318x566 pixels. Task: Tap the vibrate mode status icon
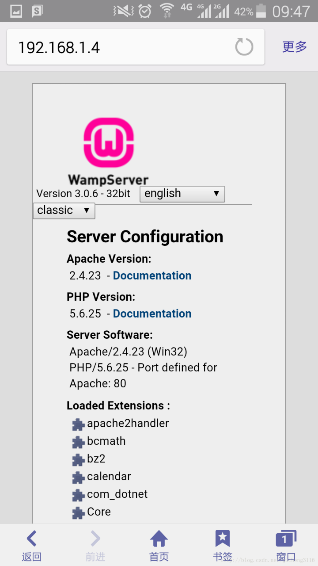pyautogui.click(x=123, y=11)
